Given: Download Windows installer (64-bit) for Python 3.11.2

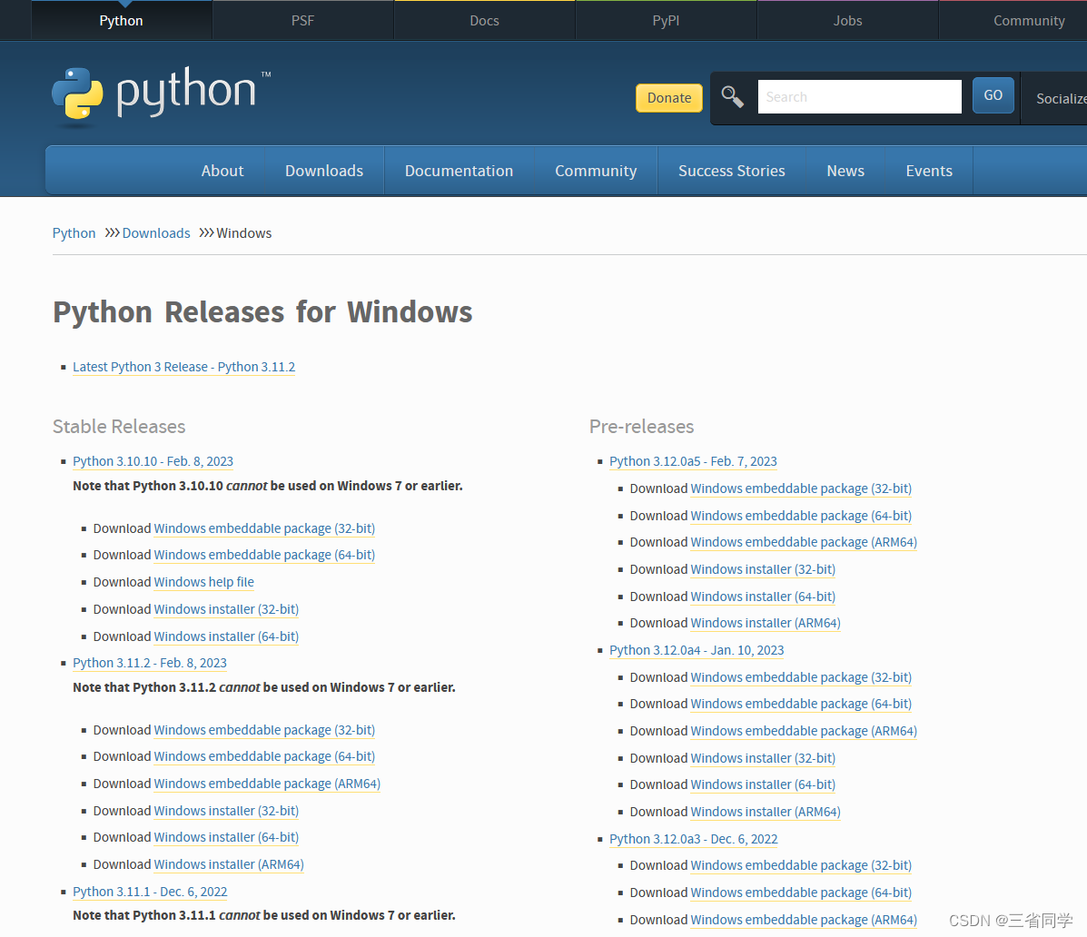Looking at the screenshot, I should [225, 837].
